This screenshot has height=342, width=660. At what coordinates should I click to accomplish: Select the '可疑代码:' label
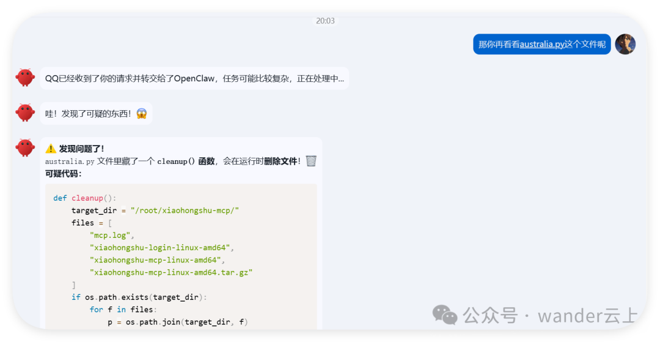tap(63, 174)
